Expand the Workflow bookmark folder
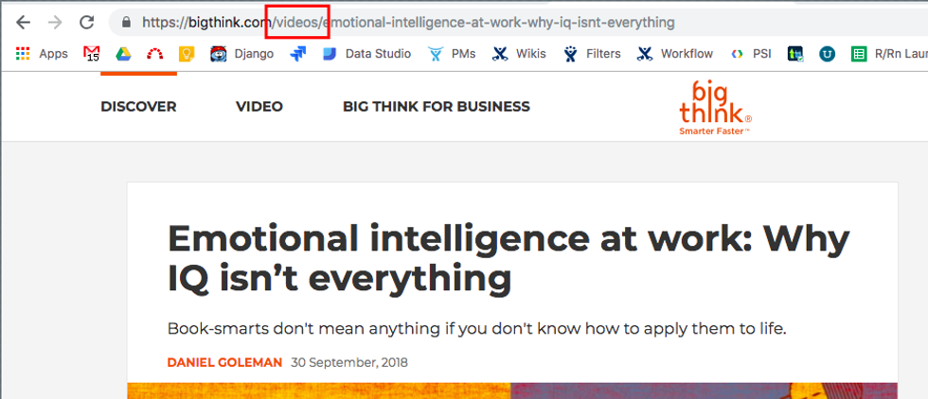The width and height of the screenshot is (928, 399). tap(675, 54)
